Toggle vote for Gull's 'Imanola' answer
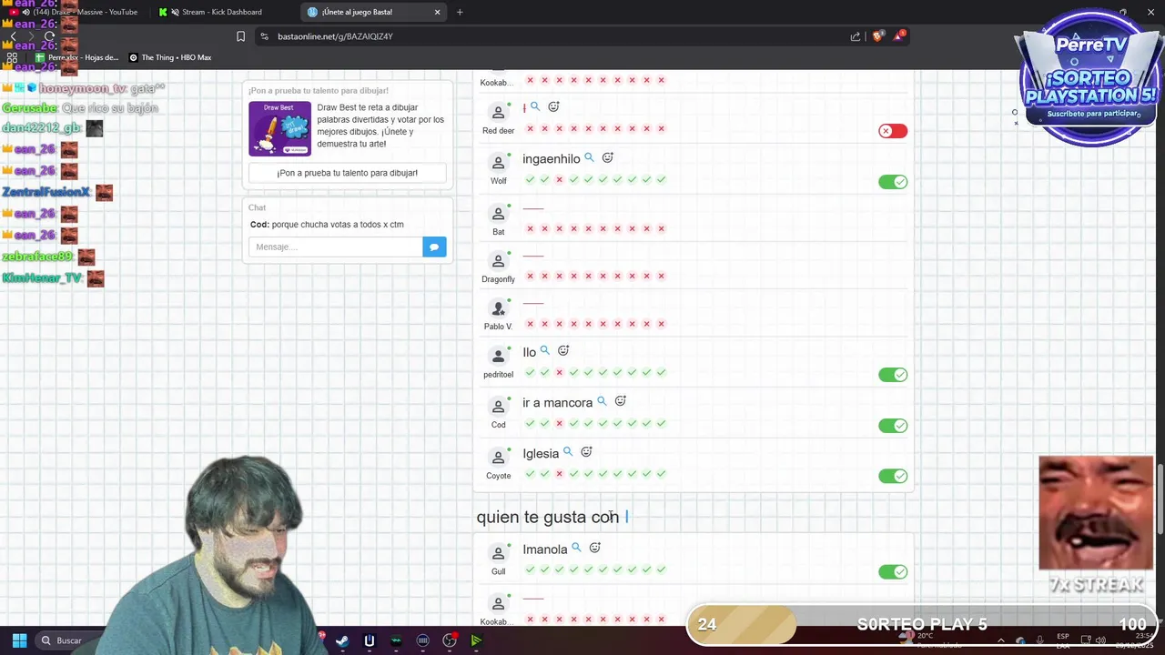The width and height of the screenshot is (1165, 655). 893,572
